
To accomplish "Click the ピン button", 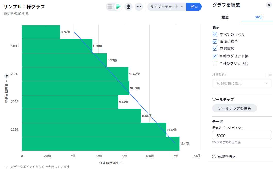I will [194, 7].
